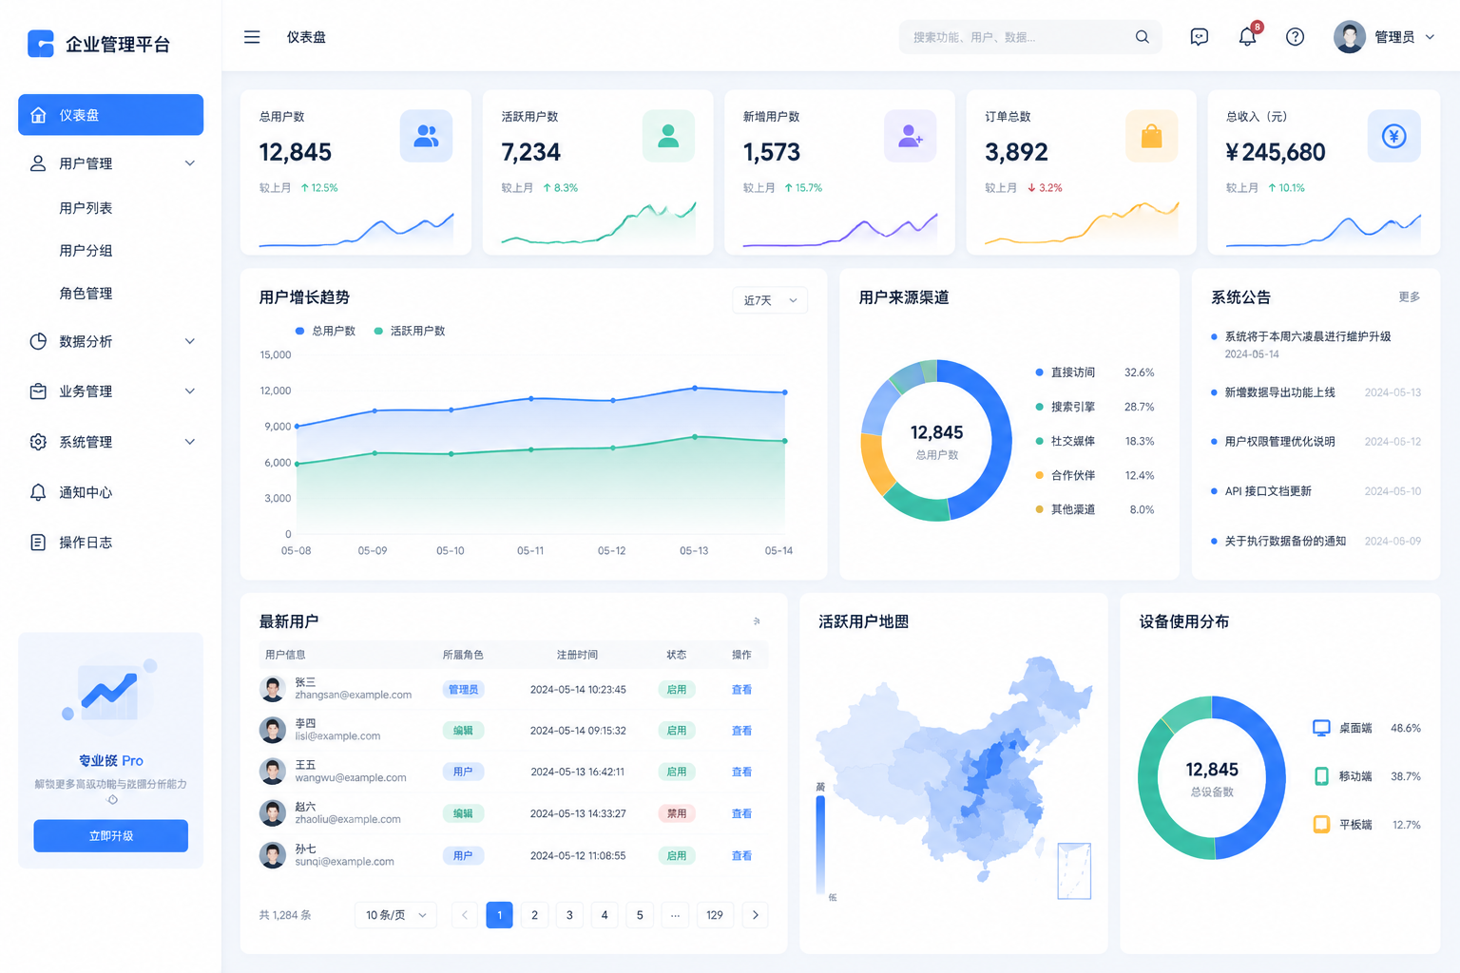Click the help question mark icon
The height and width of the screenshot is (973, 1460).
1295,37
